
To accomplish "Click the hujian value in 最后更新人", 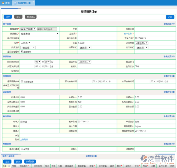I will [x=138, y=126].
